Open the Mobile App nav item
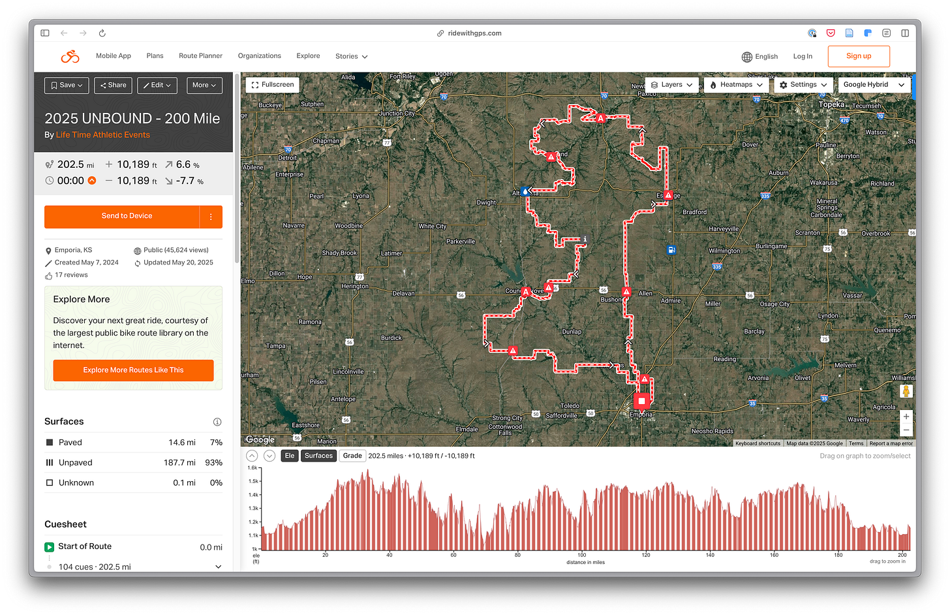 click(x=114, y=56)
